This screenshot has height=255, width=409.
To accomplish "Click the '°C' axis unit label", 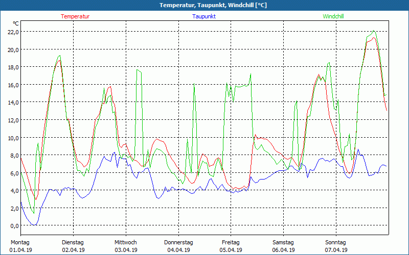I will coord(16,23).
